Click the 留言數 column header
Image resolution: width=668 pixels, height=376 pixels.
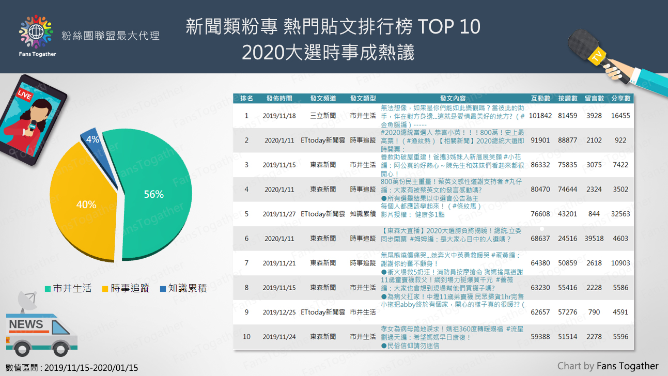point(594,98)
